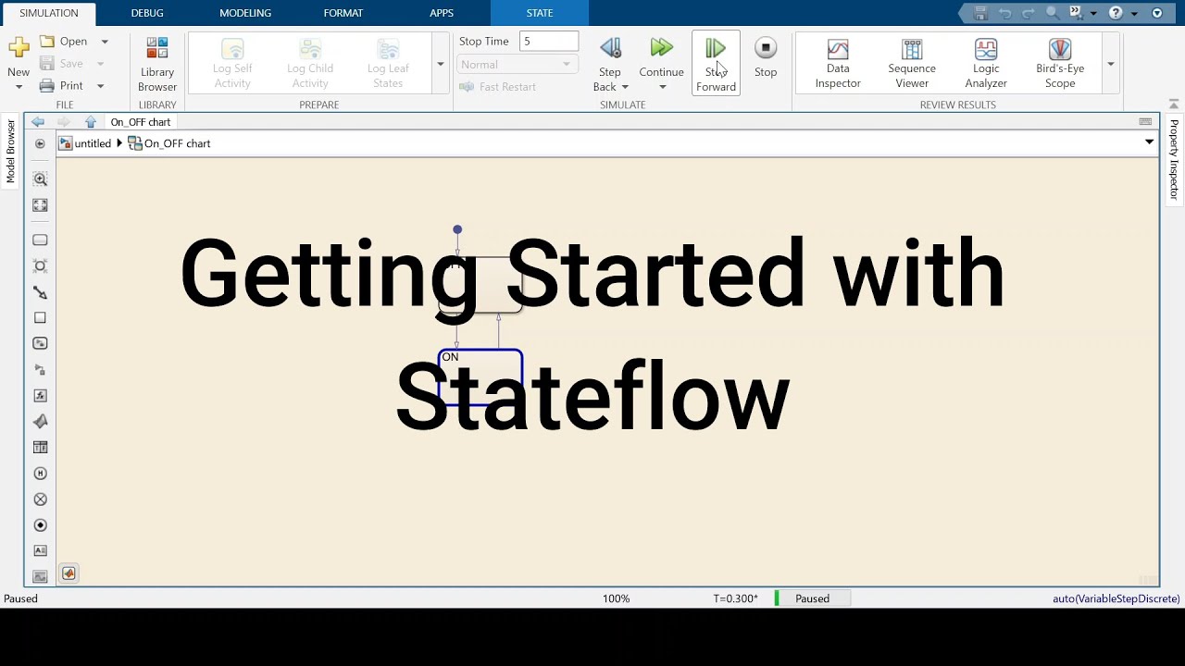
Task: Select the MATLAB Function tool
Action: coord(40,421)
